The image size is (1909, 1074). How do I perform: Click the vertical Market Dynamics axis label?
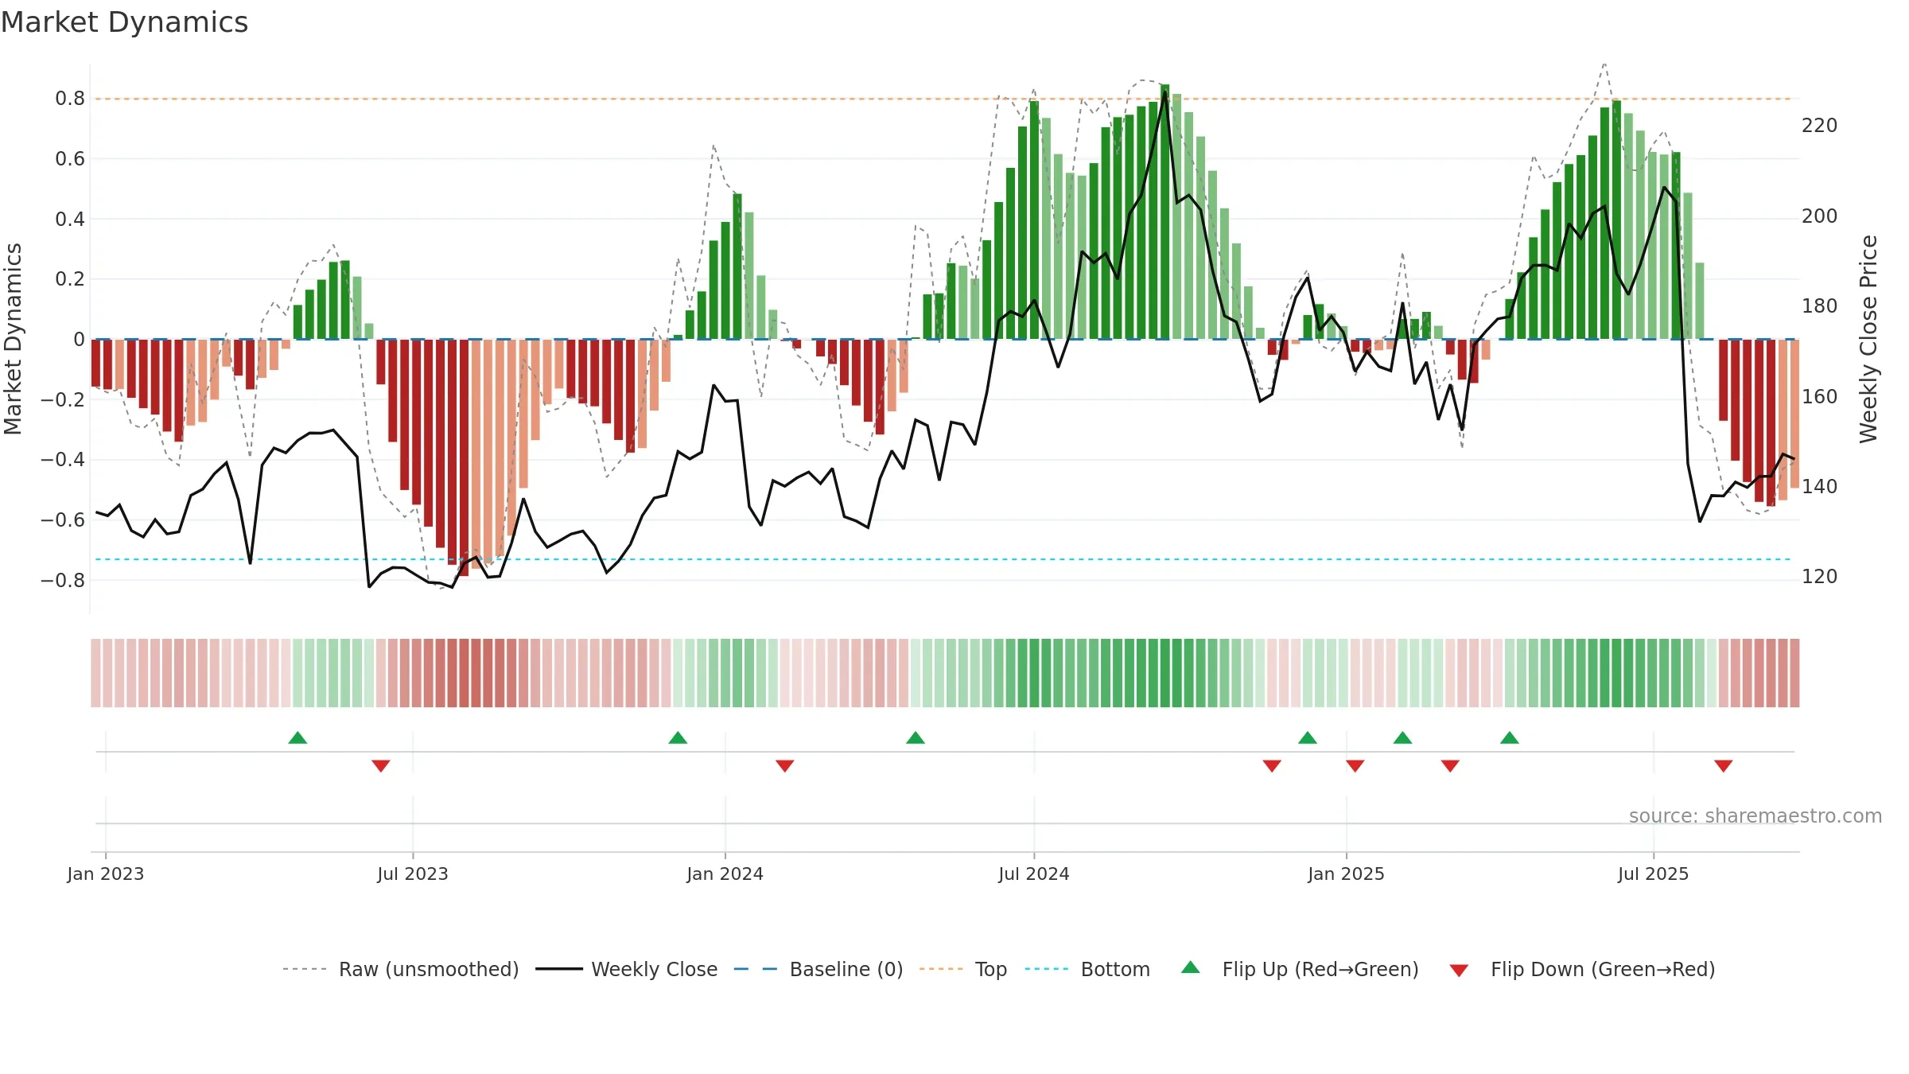click(x=13, y=339)
